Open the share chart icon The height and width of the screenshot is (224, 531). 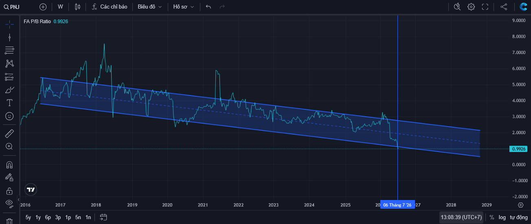tap(504, 7)
